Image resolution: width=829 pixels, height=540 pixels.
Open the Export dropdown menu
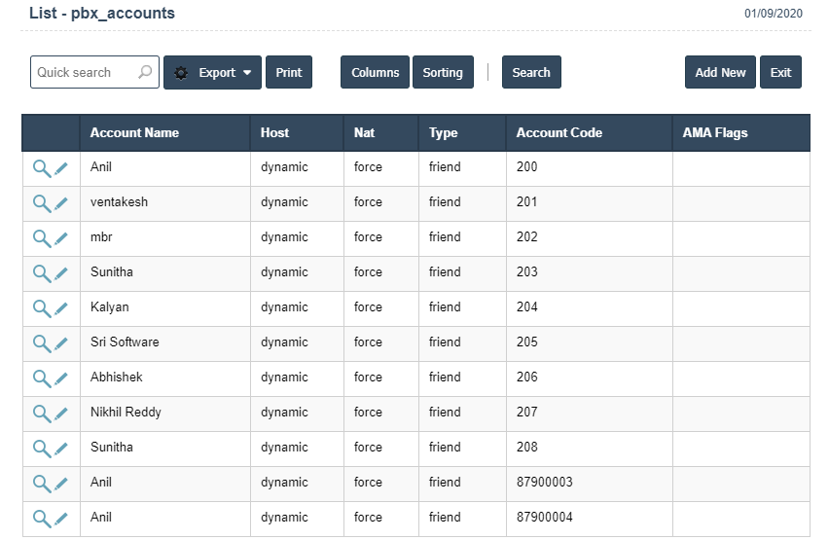212,72
